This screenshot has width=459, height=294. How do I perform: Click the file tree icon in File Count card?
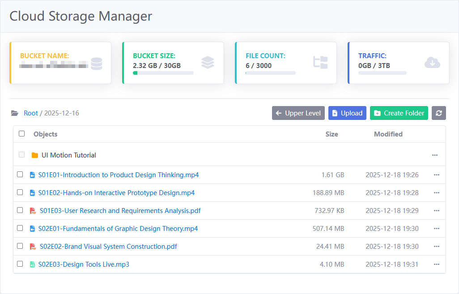[x=320, y=63]
